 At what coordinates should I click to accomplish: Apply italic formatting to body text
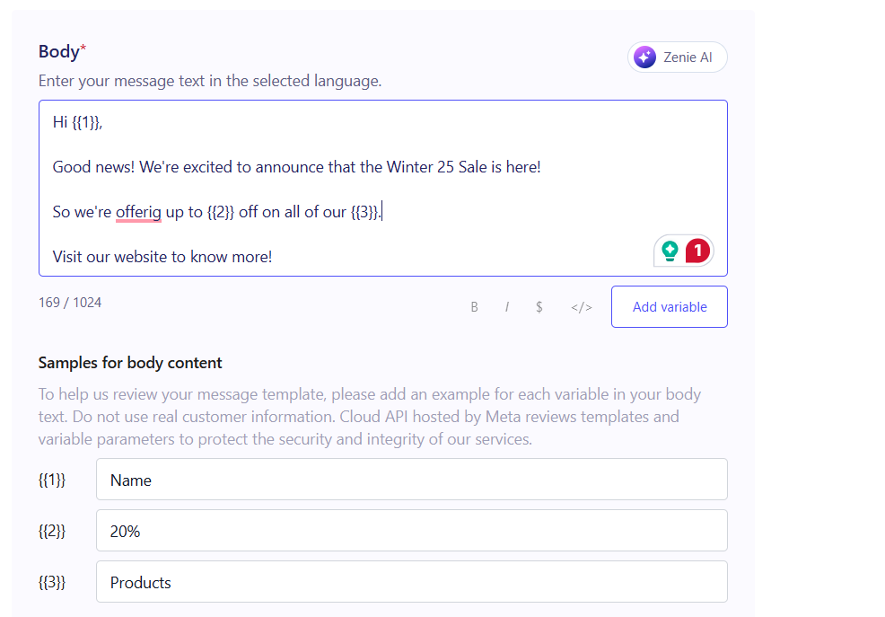(507, 307)
